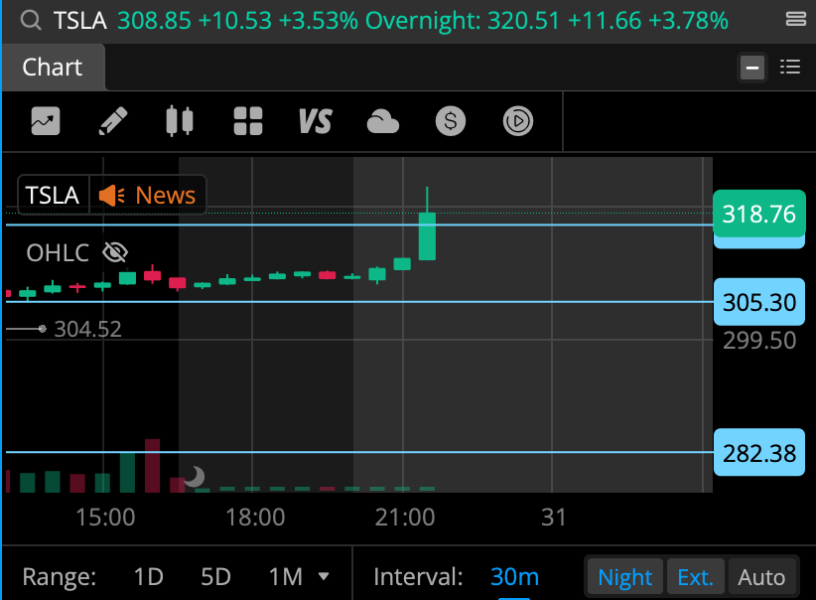The height and width of the screenshot is (600, 816).
Task: Open the stacked-bars layout menu icon
Action: 796,19
